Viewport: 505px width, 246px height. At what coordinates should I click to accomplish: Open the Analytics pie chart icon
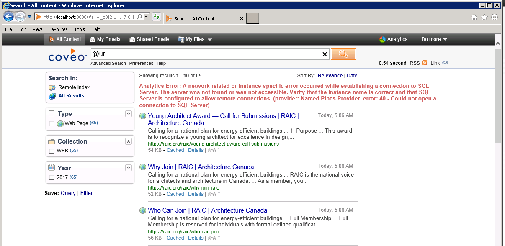tap(382, 39)
